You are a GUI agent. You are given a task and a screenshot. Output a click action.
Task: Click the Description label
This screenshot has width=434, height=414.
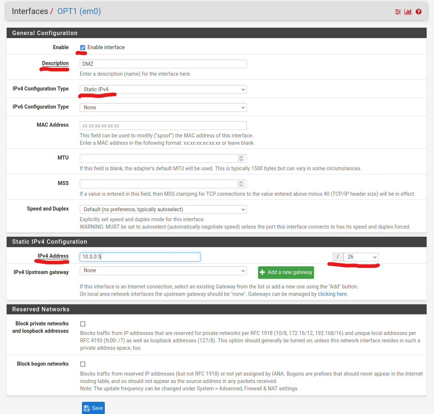(x=55, y=63)
